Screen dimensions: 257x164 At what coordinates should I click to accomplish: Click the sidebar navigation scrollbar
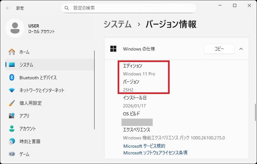pyautogui.click(x=94, y=90)
